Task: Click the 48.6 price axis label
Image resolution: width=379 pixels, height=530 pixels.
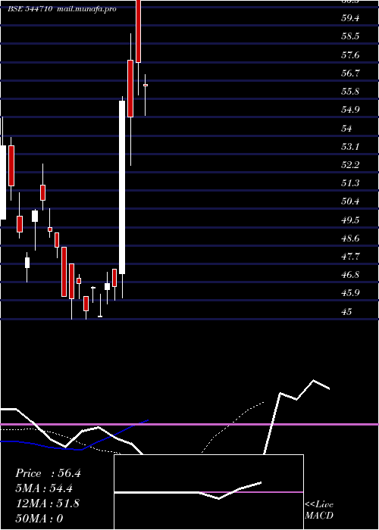Action: pyautogui.click(x=350, y=238)
